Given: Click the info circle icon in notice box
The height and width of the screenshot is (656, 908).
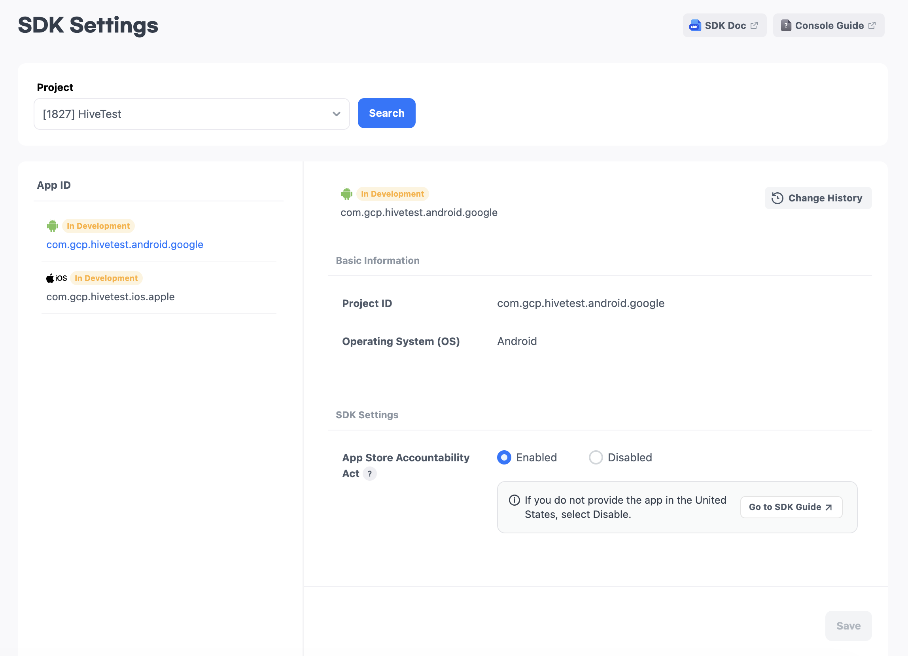Looking at the screenshot, I should pos(514,500).
